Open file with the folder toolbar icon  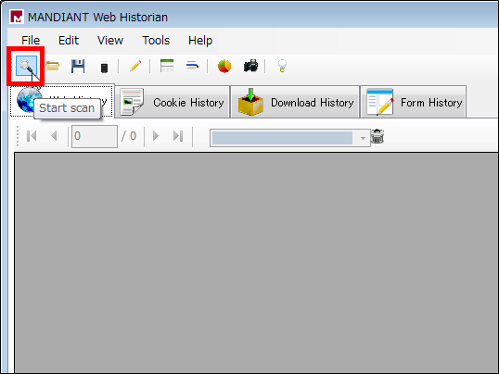pos(53,66)
